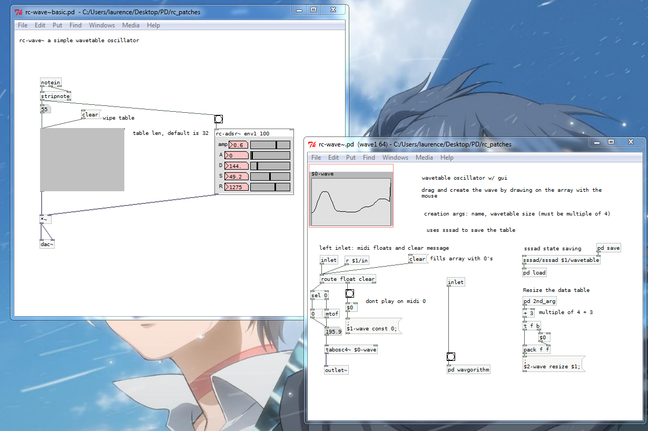Adjust the R release slider
Viewport: 648px width, 431px height.
pyautogui.click(x=270, y=187)
